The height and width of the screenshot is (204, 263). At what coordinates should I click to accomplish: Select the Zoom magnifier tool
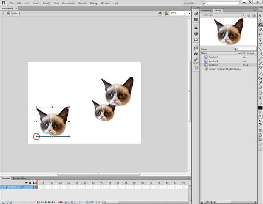[260, 97]
